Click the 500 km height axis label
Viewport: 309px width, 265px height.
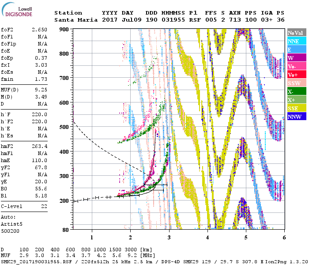pos(64,127)
